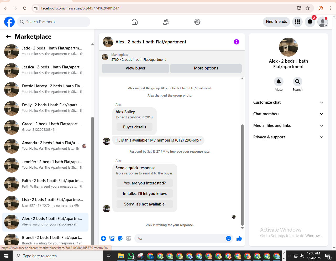
Task: Open the Facebook menu grid icon
Action: tap(297, 22)
